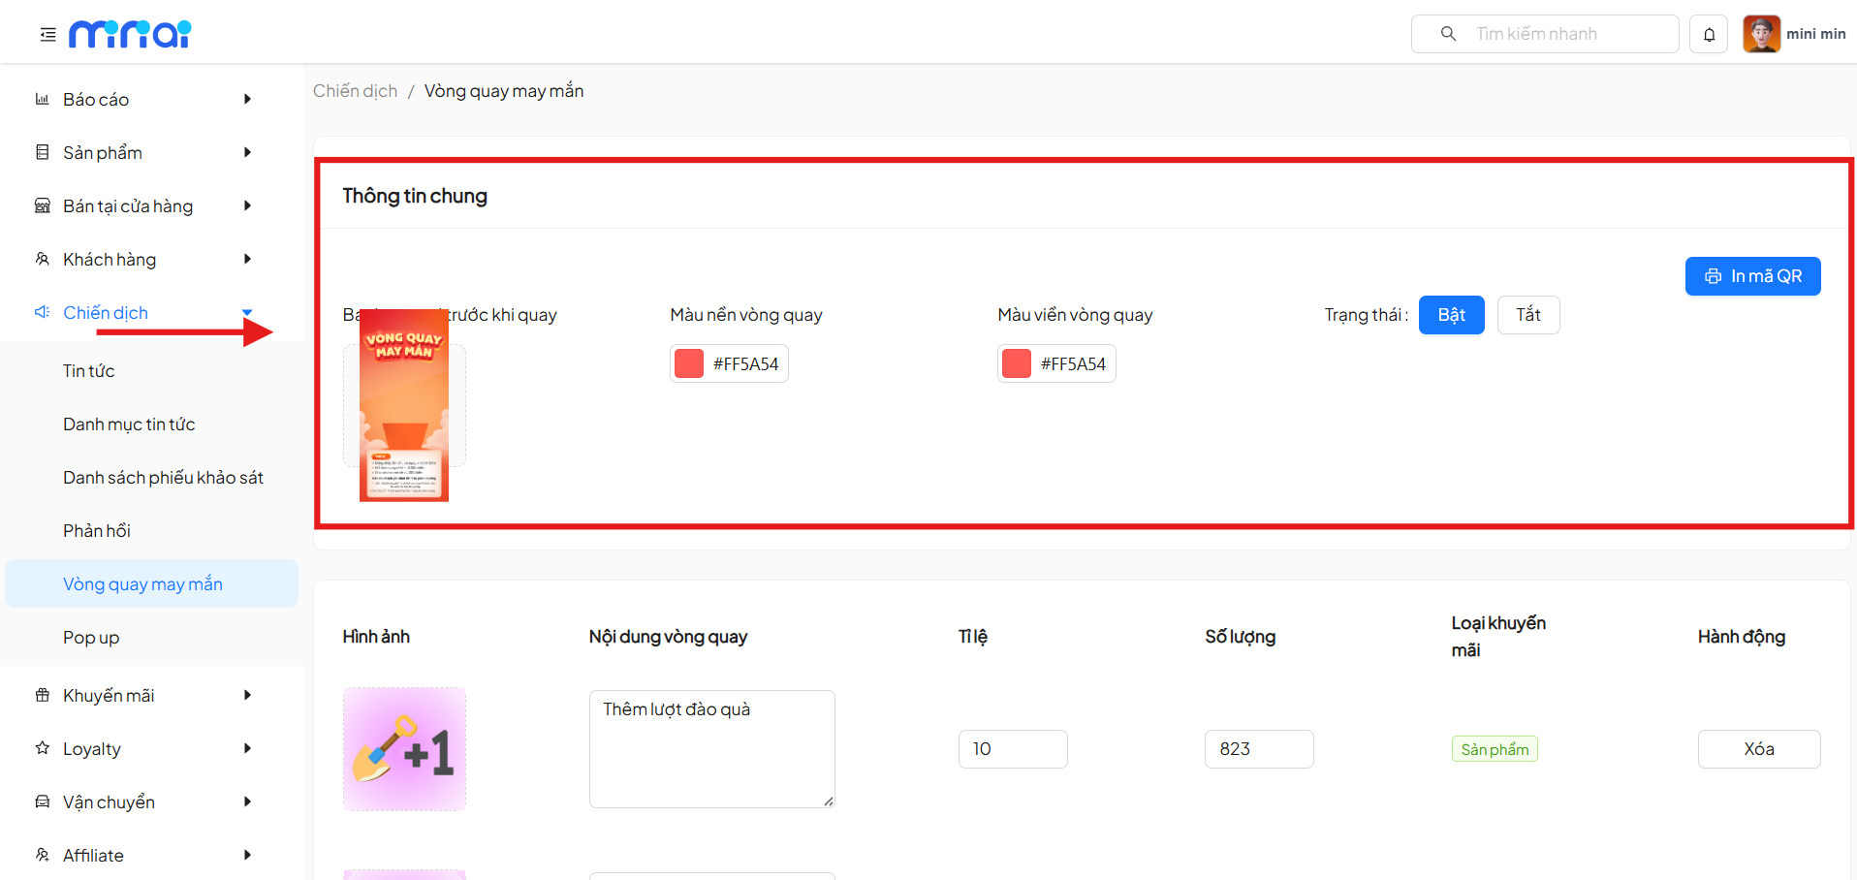Image resolution: width=1857 pixels, height=880 pixels.
Task: Open the Màu nền vòng quay color swatch
Action: (x=689, y=364)
